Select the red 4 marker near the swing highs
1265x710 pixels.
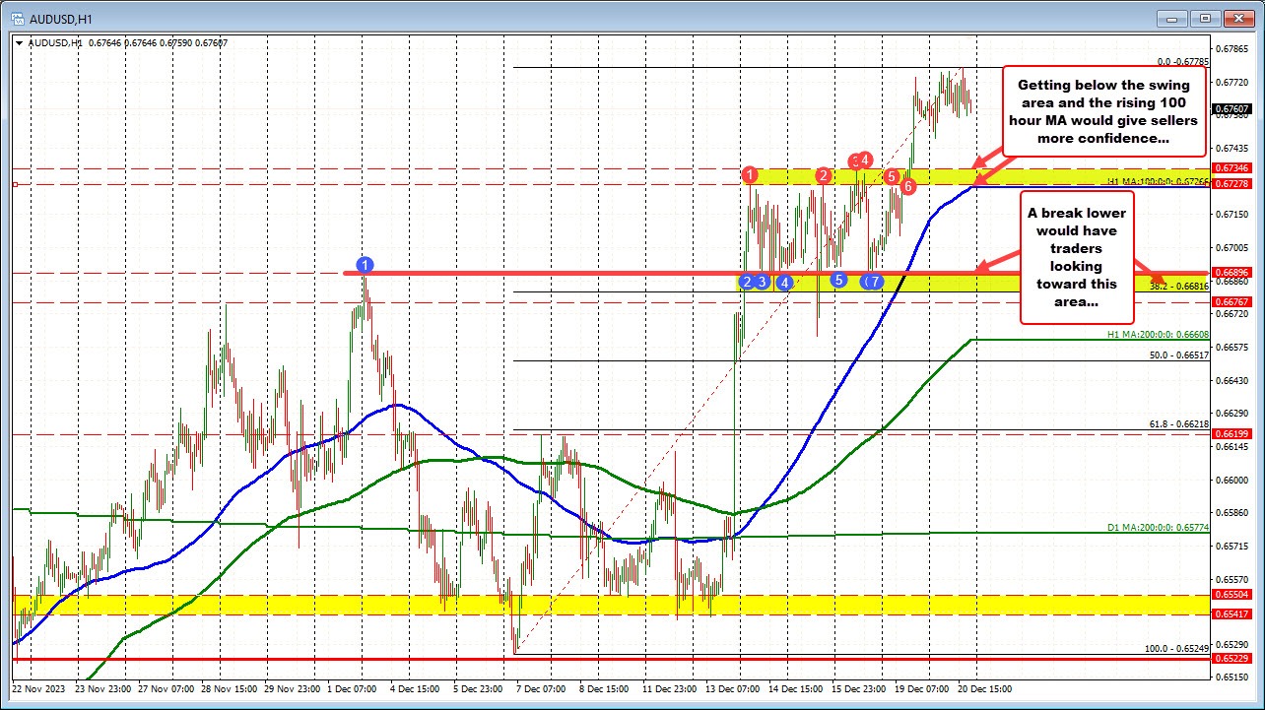click(x=865, y=160)
